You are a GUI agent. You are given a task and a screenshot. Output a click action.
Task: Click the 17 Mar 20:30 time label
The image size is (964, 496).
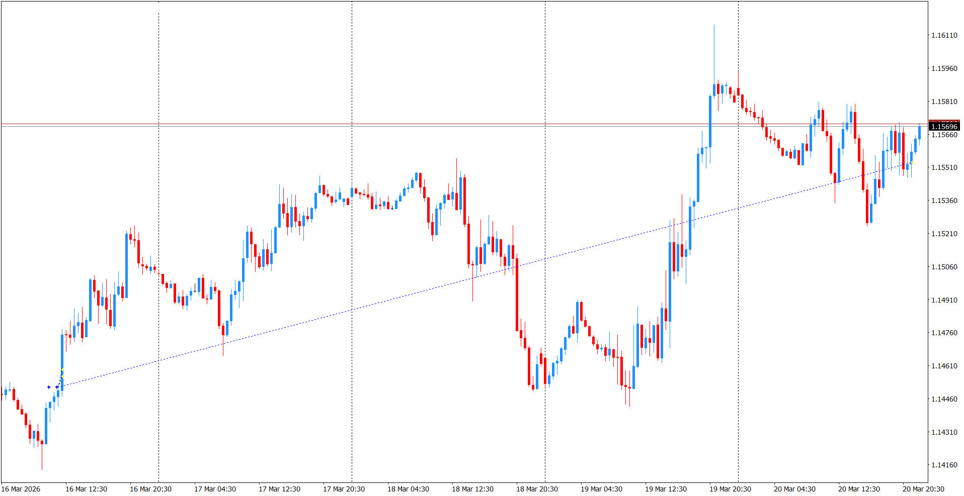coord(344,489)
